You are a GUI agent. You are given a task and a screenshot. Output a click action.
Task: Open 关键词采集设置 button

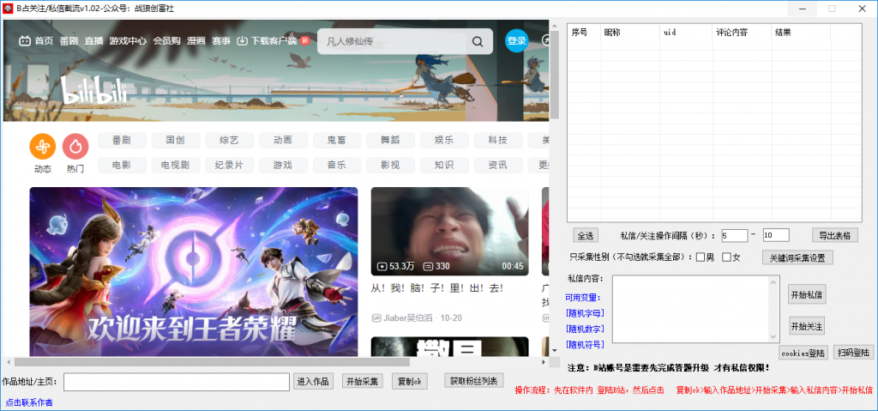pyautogui.click(x=797, y=258)
